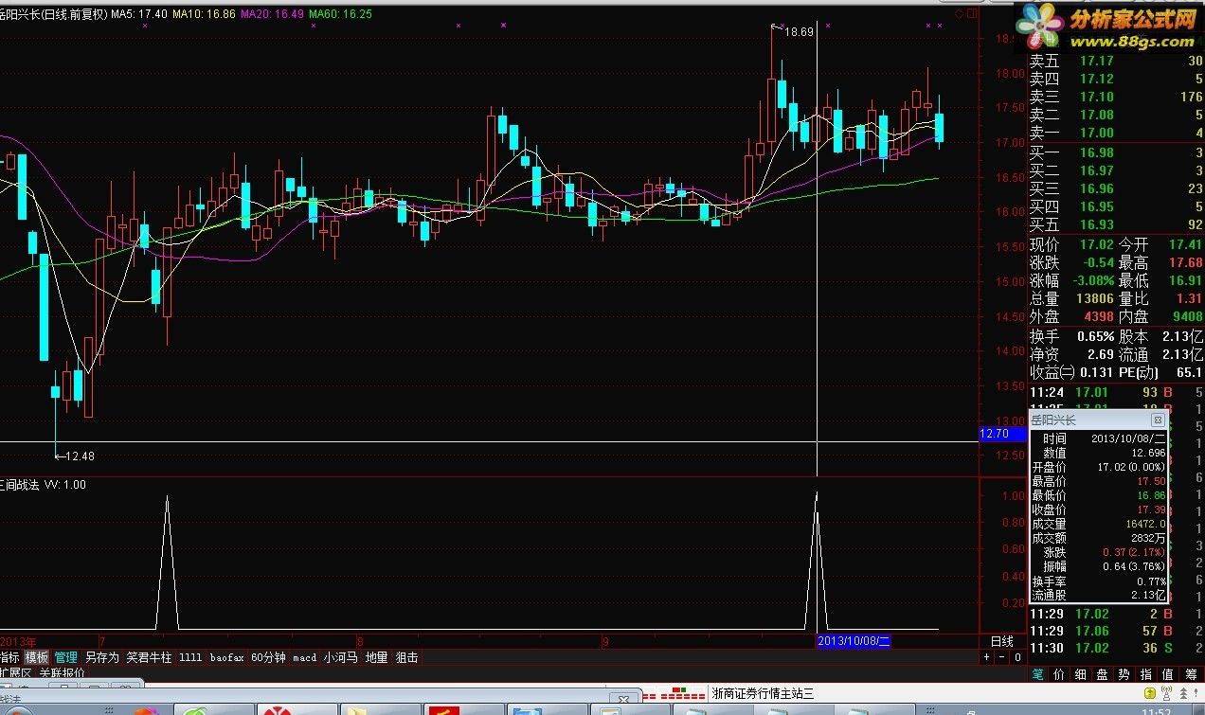Image resolution: width=1205 pixels, height=715 pixels.
Task: Click the 总量 13806 value
Action: [1095, 299]
